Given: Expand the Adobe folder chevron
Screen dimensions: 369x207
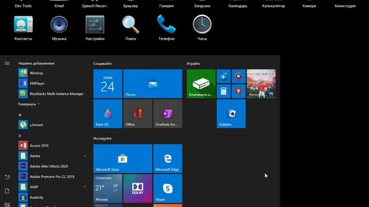Looking at the screenshot, I should click(x=85, y=156).
